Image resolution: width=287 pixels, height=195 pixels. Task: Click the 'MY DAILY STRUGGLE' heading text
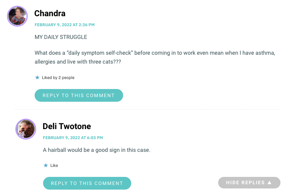click(x=61, y=37)
